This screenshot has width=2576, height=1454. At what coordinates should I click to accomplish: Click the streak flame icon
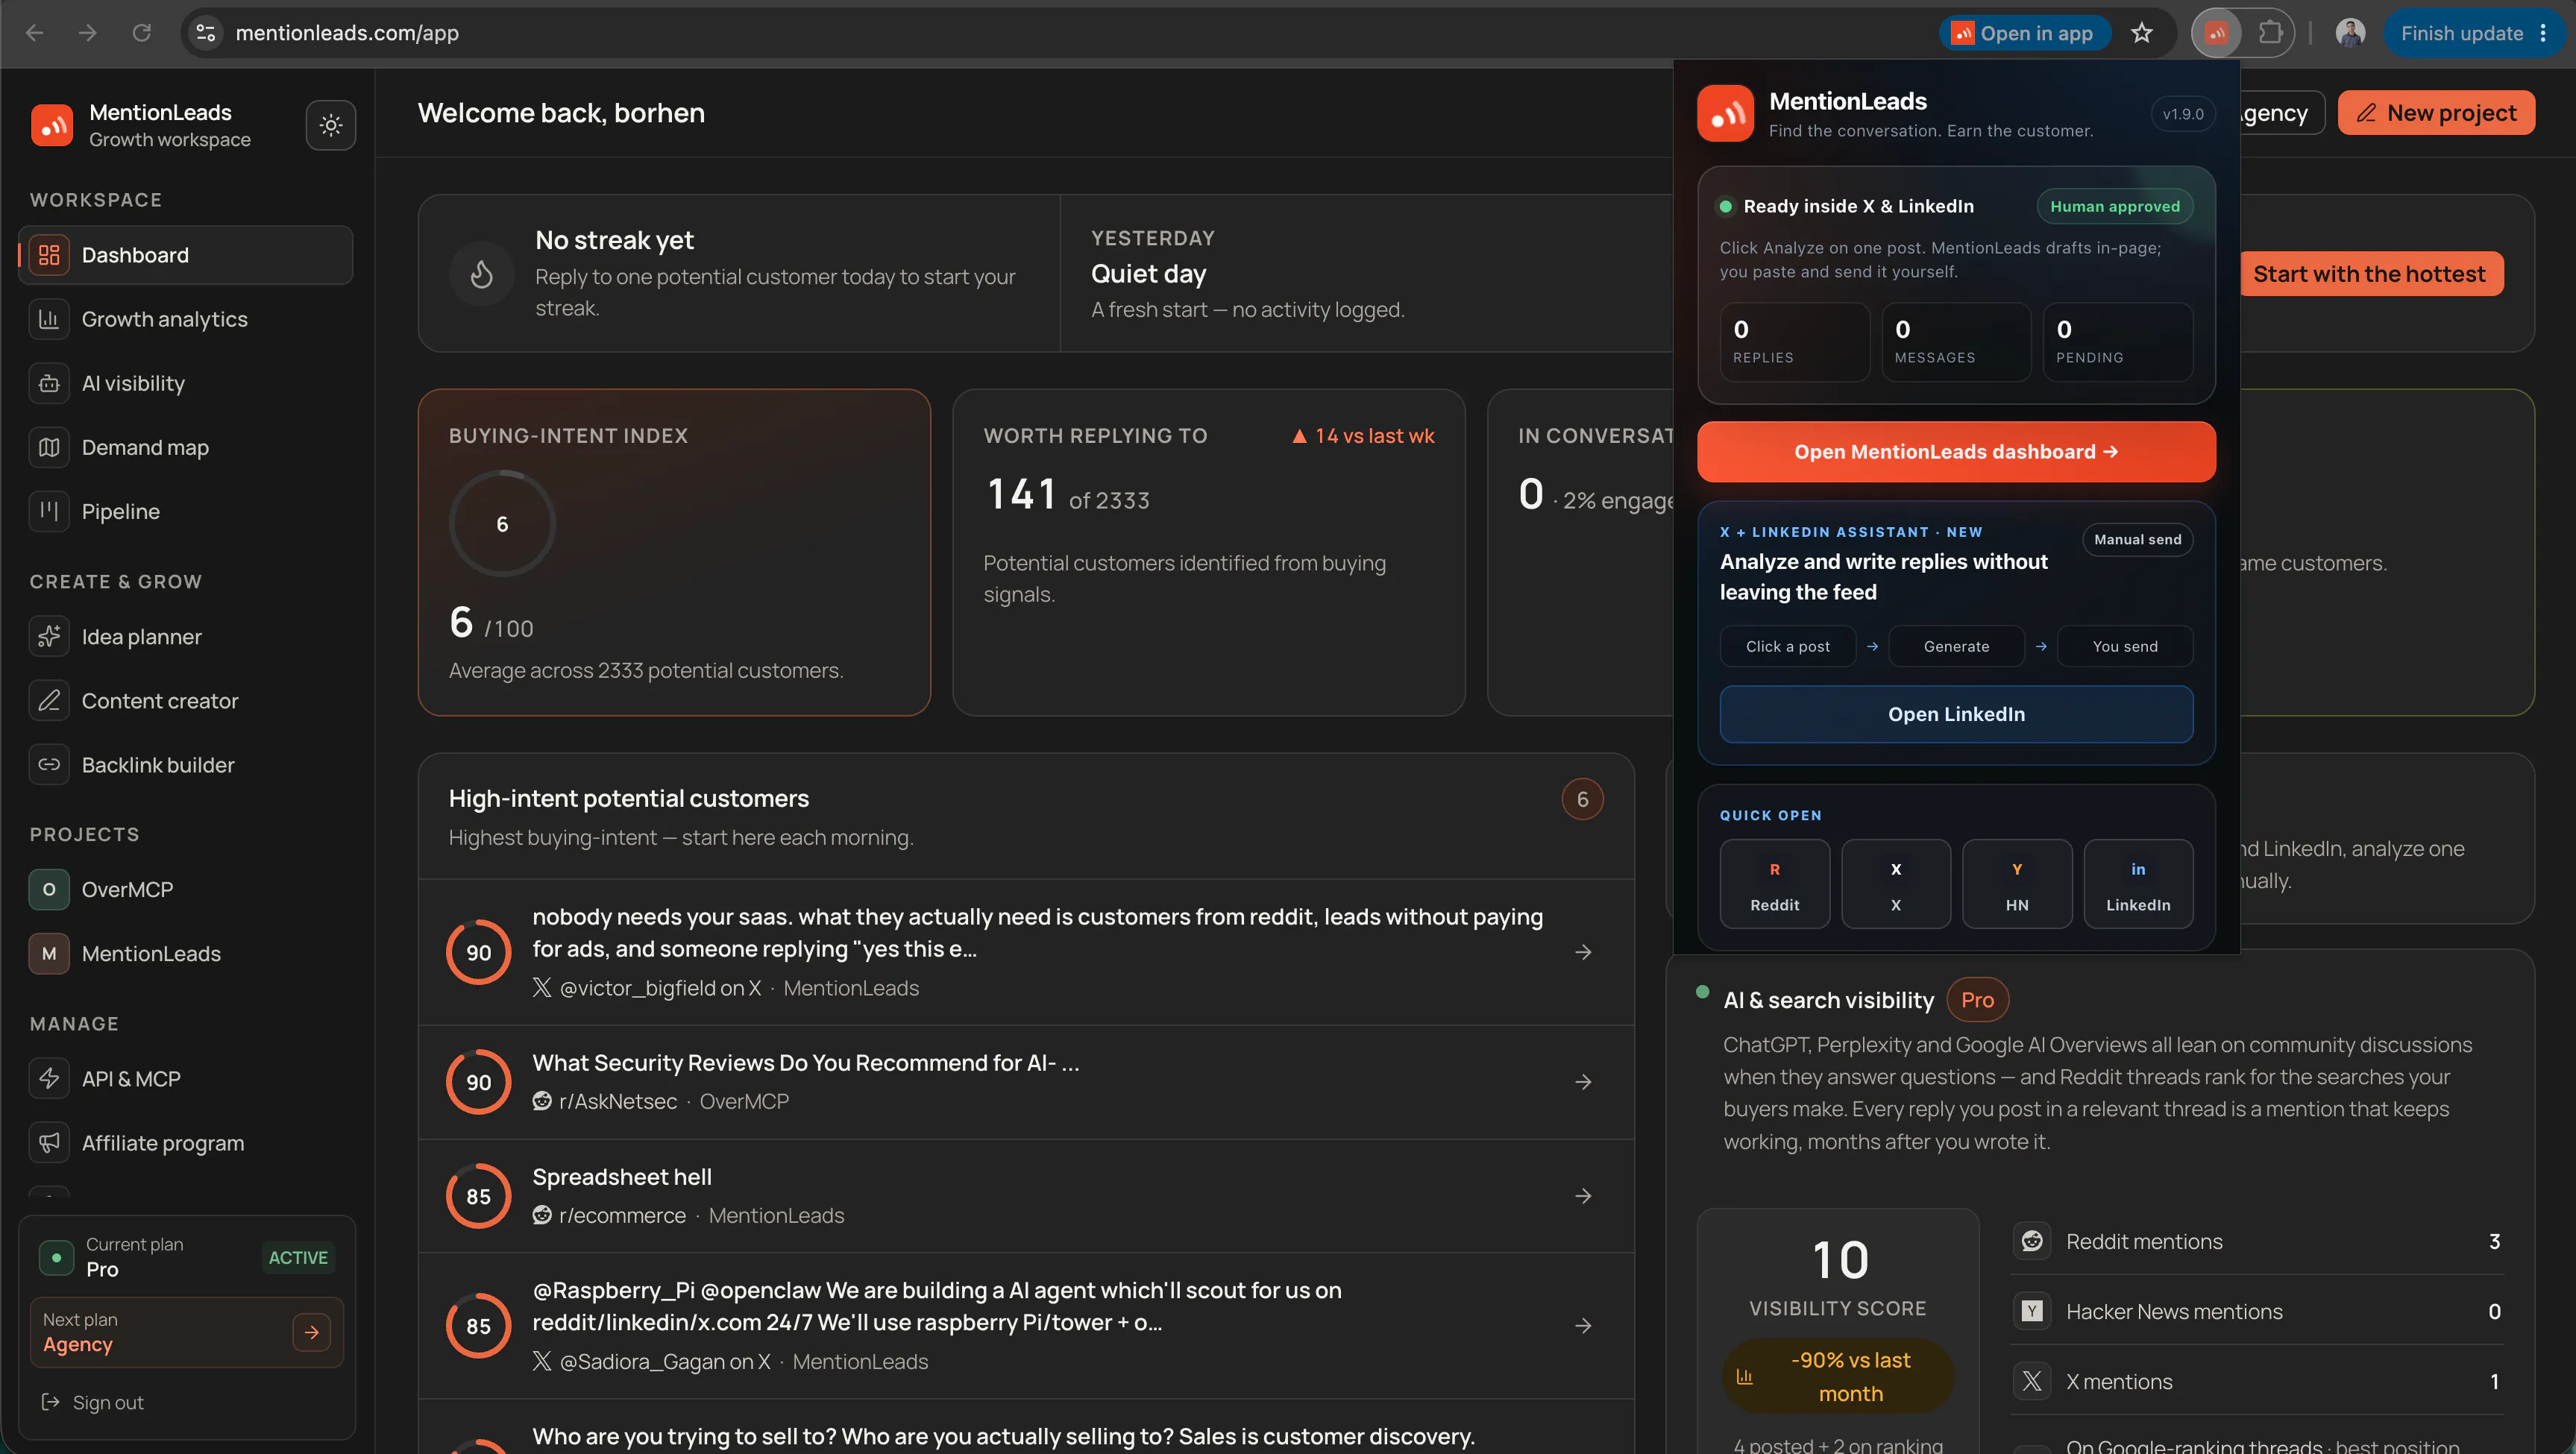pyautogui.click(x=482, y=274)
